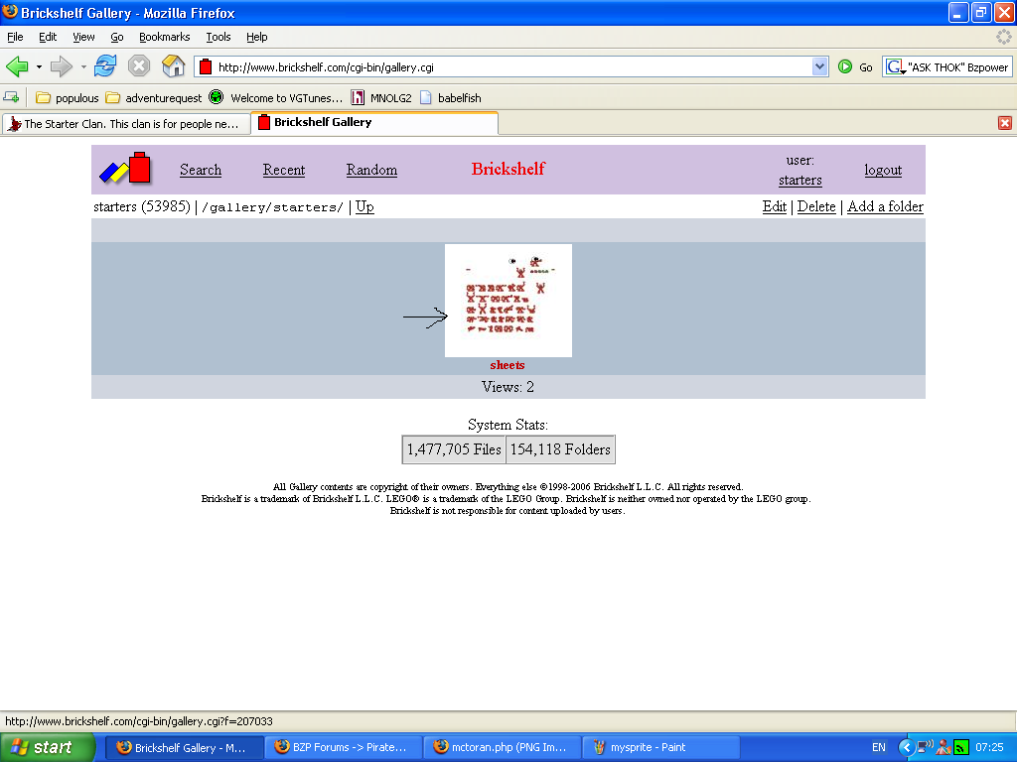Click the green Go button
Viewport: 1017px width, 762px height.
(x=855, y=66)
